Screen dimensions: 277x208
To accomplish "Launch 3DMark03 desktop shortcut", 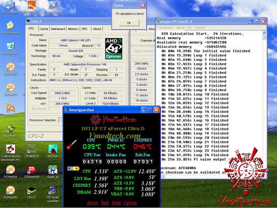I will [x=10, y=69].
